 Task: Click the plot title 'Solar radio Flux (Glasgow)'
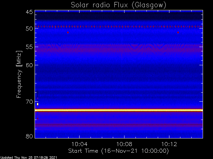click(x=118, y=5)
